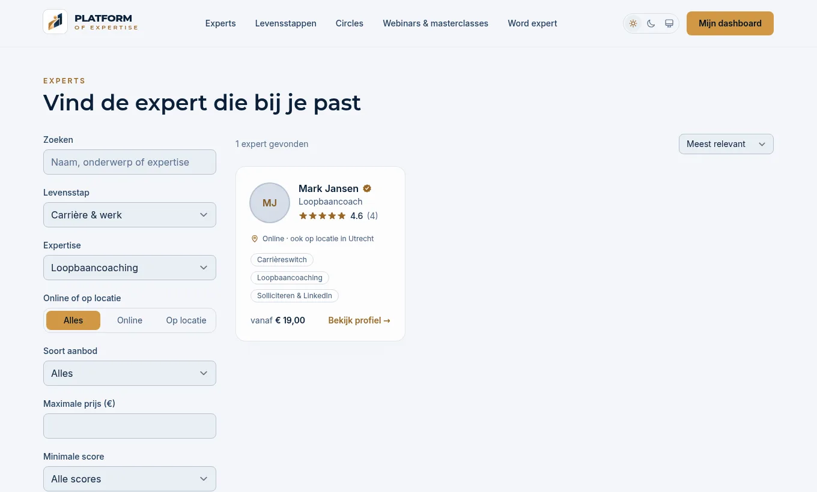Click the MJ avatar circle
Screen dimensions: 817x492
coord(270,203)
